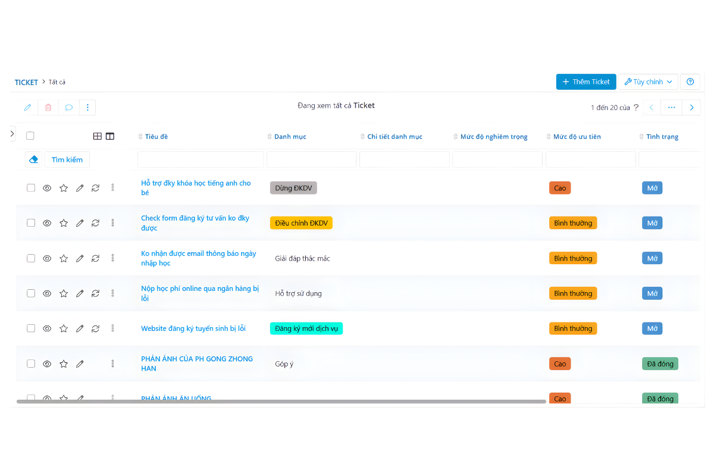Tick the select-all checkbox in header
Screen dimensions: 714x476
click(30, 136)
